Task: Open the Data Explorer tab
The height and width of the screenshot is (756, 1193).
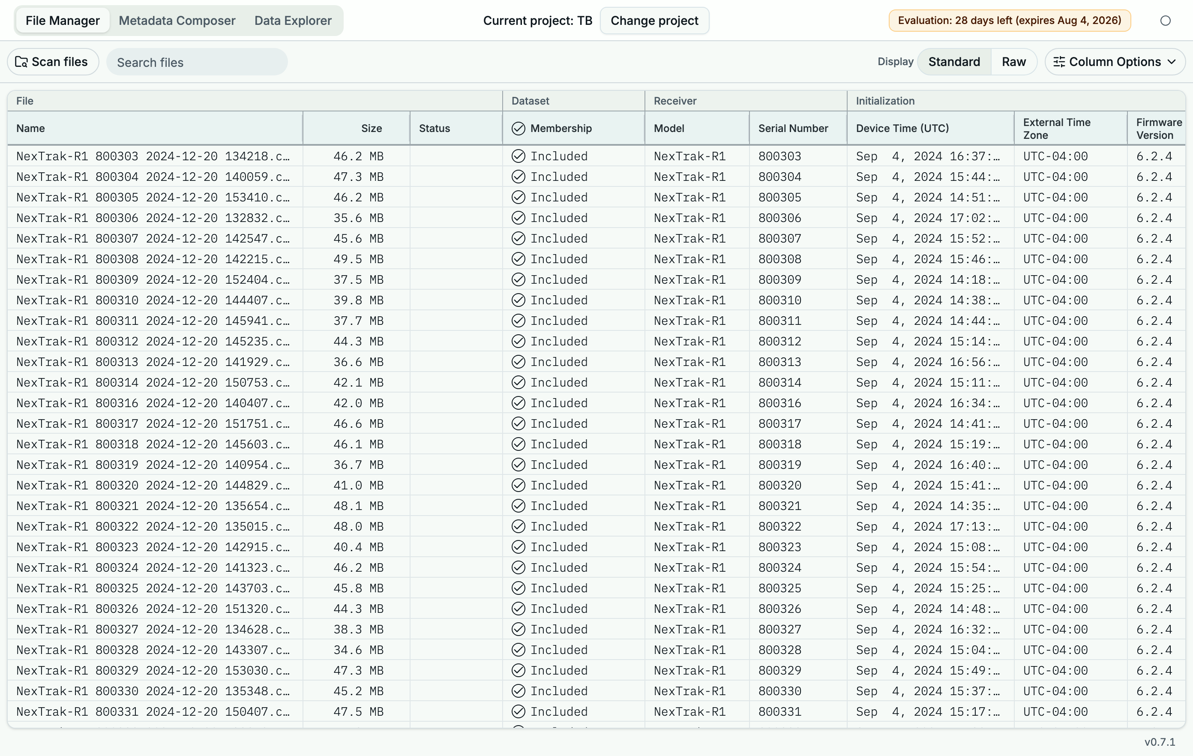Action: point(293,21)
